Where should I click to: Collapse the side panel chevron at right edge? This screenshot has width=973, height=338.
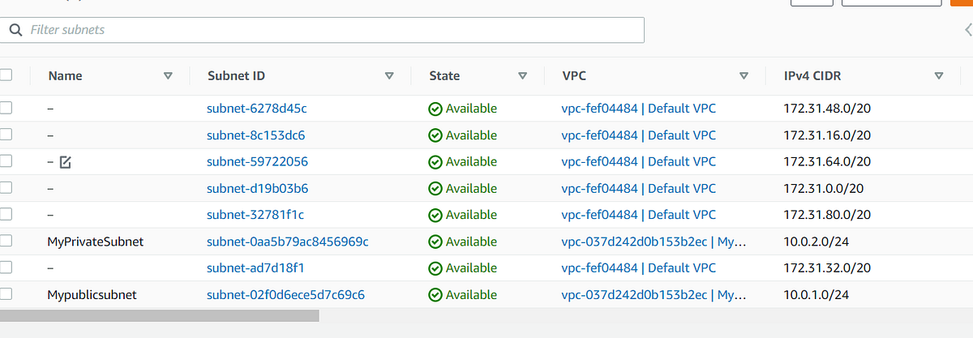click(968, 30)
